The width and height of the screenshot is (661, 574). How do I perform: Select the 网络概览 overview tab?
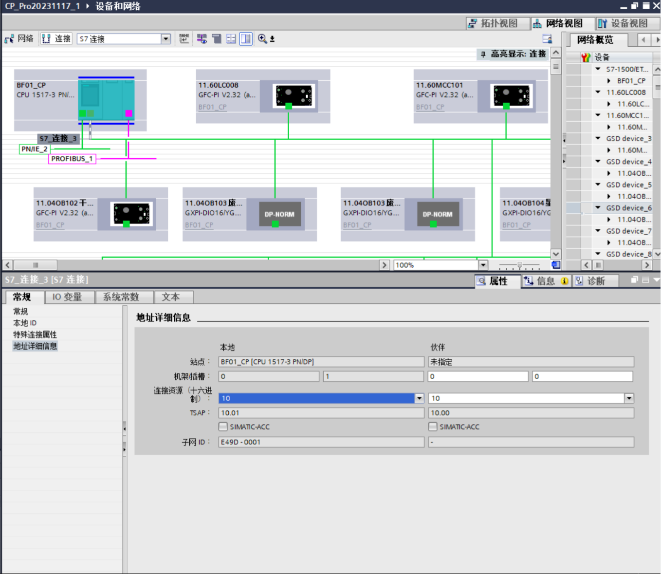[599, 40]
